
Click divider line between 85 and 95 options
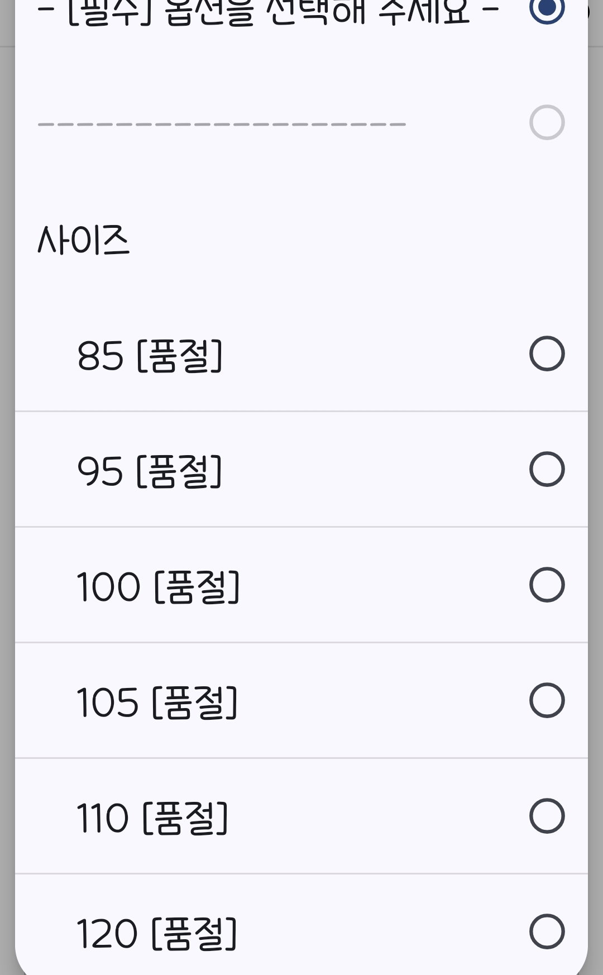coord(301,412)
